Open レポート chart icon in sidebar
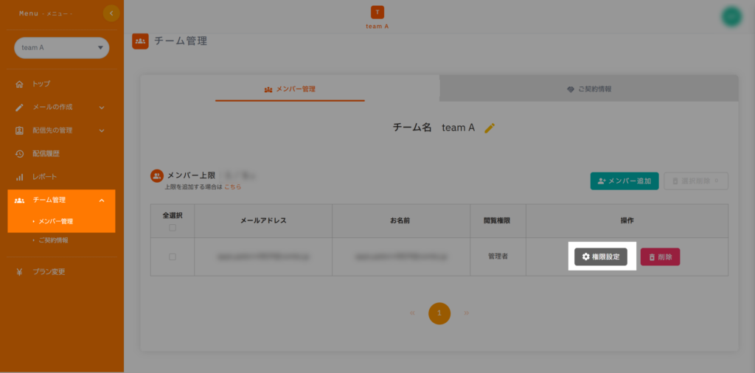Image resolution: width=755 pixels, height=373 pixels. point(20,177)
